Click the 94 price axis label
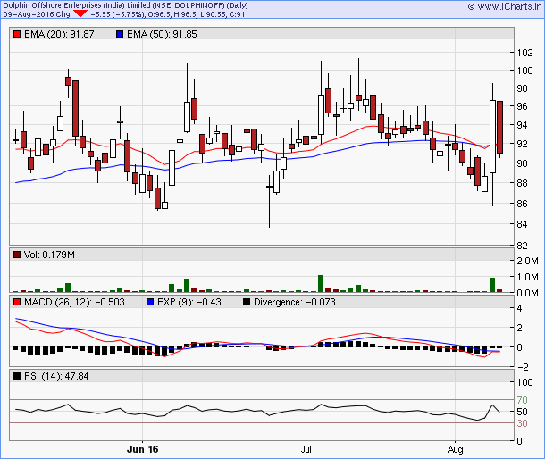Screen dimensions: 545x459 click(523, 125)
